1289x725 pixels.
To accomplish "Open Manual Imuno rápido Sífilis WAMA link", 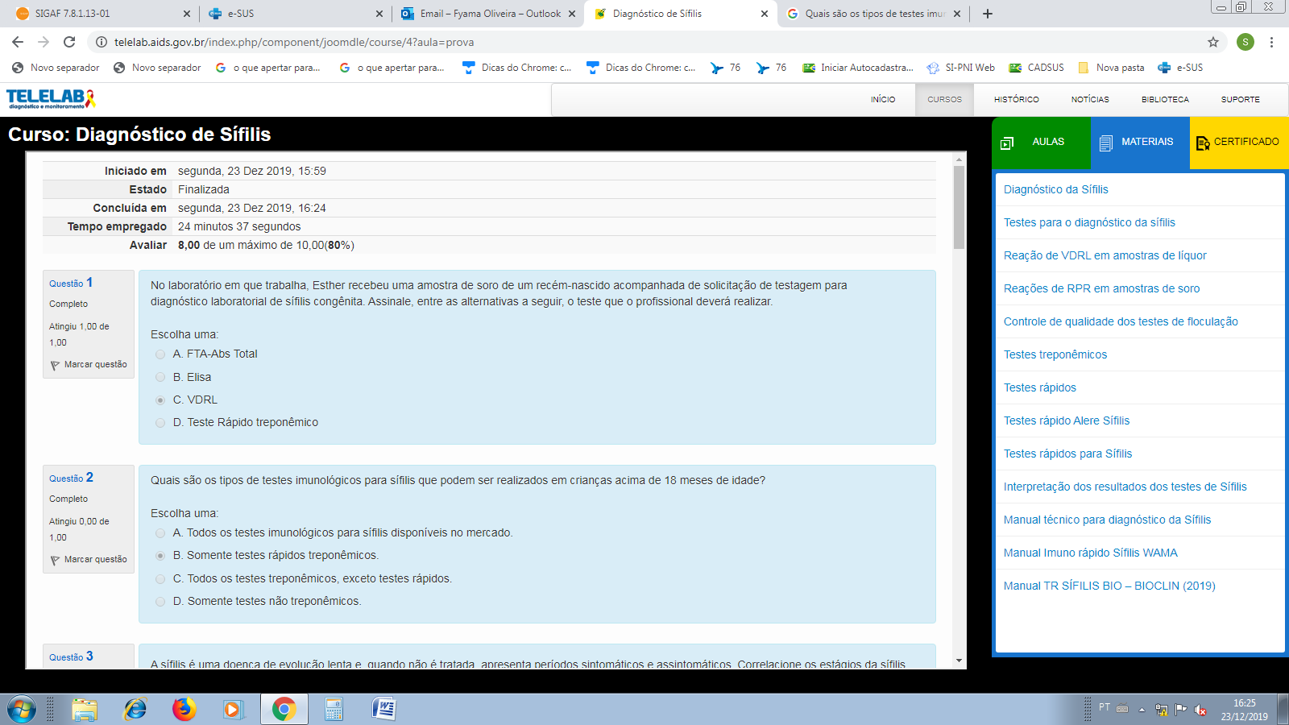I will pos(1090,553).
